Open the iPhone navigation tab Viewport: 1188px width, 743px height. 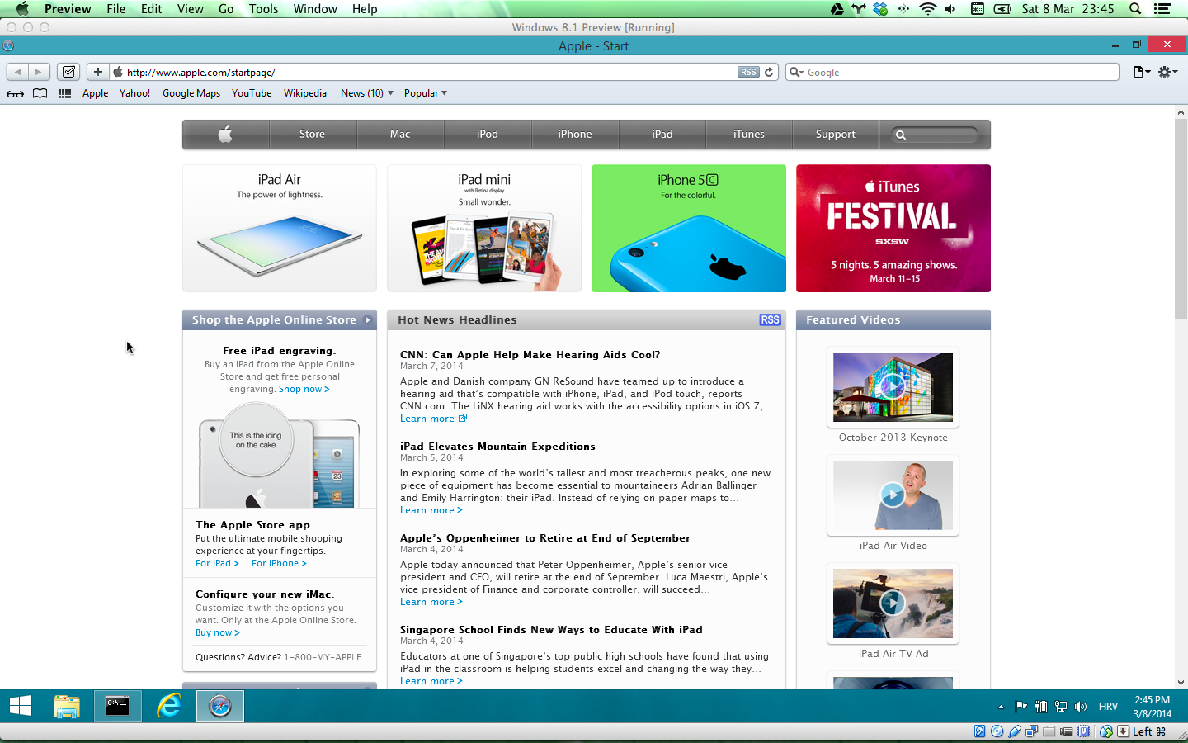click(575, 134)
